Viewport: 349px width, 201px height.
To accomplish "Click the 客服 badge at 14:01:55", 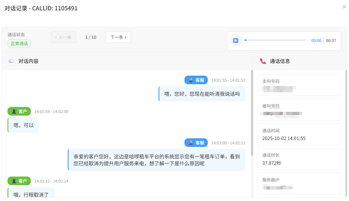I will tap(196, 80).
